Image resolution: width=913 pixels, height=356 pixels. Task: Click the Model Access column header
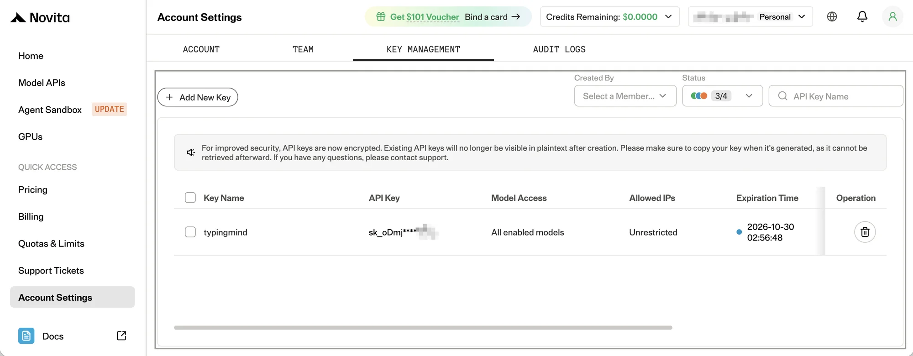[519, 198]
